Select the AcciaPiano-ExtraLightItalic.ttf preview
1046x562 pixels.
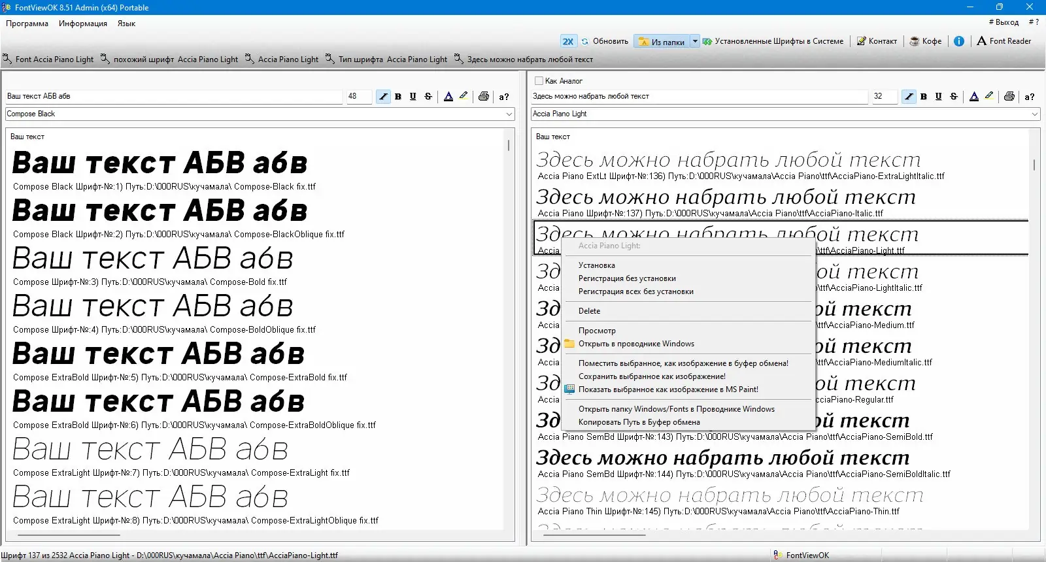click(781, 165)
